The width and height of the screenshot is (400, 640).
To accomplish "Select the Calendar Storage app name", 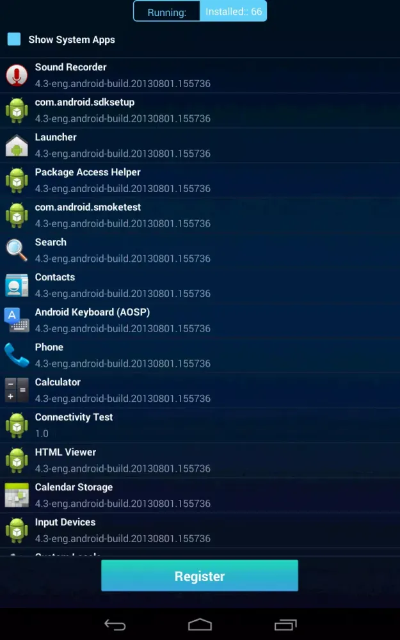I will tap(74, 487).
